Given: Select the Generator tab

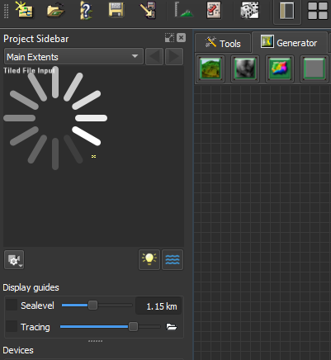Looking at the screenshot, I should (290, 42).
